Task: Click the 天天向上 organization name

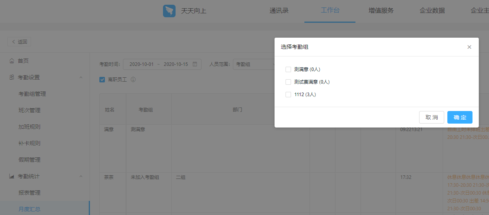Action: 194,11
